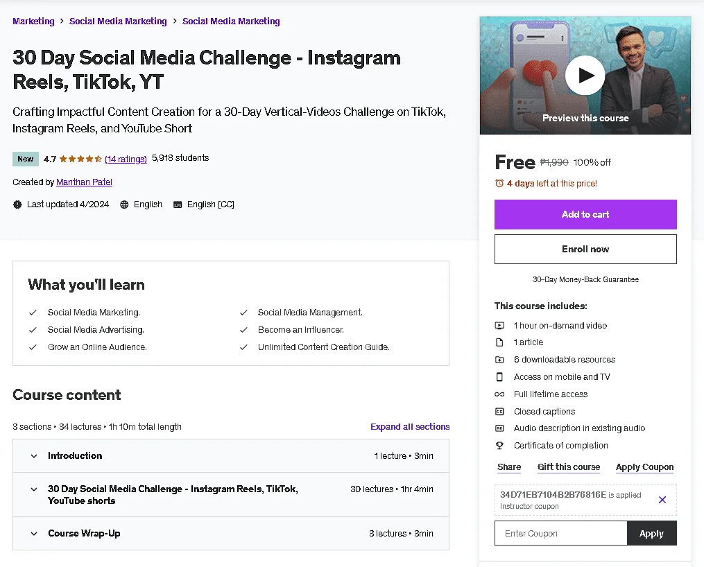Click the globe icon beside English
Screen dimensions: 704x567
click(x=124, y=204)
